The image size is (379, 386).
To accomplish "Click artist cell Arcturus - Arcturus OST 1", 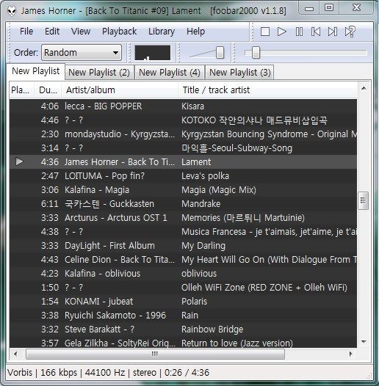I will 116,218.
